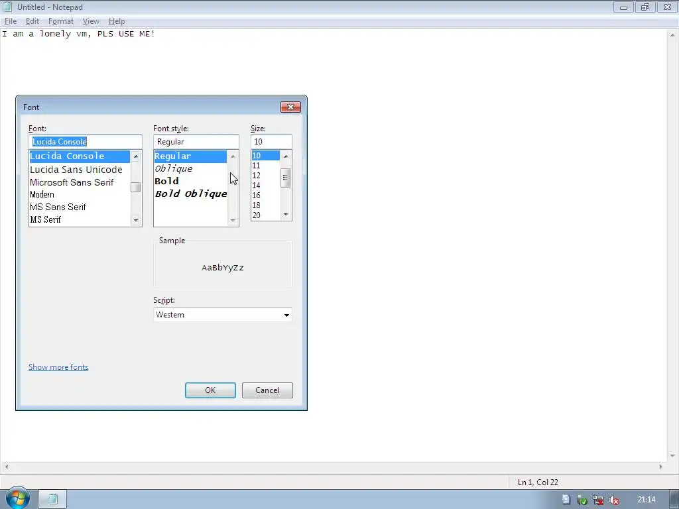Click the Font name input field
The width and height of the screenshot is (679, 509).
pos(86,142)
